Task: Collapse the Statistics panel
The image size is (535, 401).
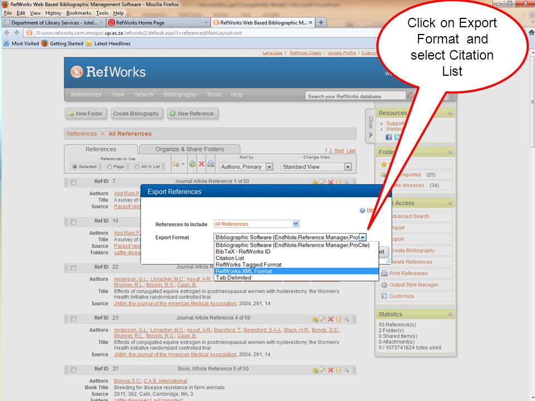Action: point(450,314)
